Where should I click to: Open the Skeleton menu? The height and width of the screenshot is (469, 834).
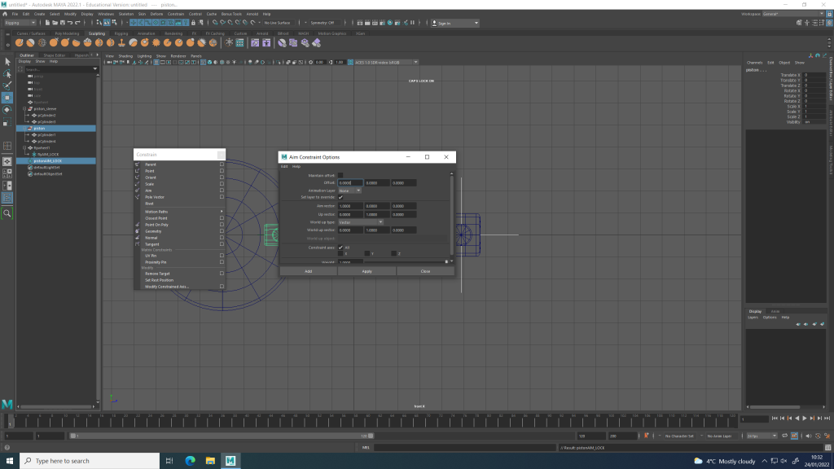(126, 14)
